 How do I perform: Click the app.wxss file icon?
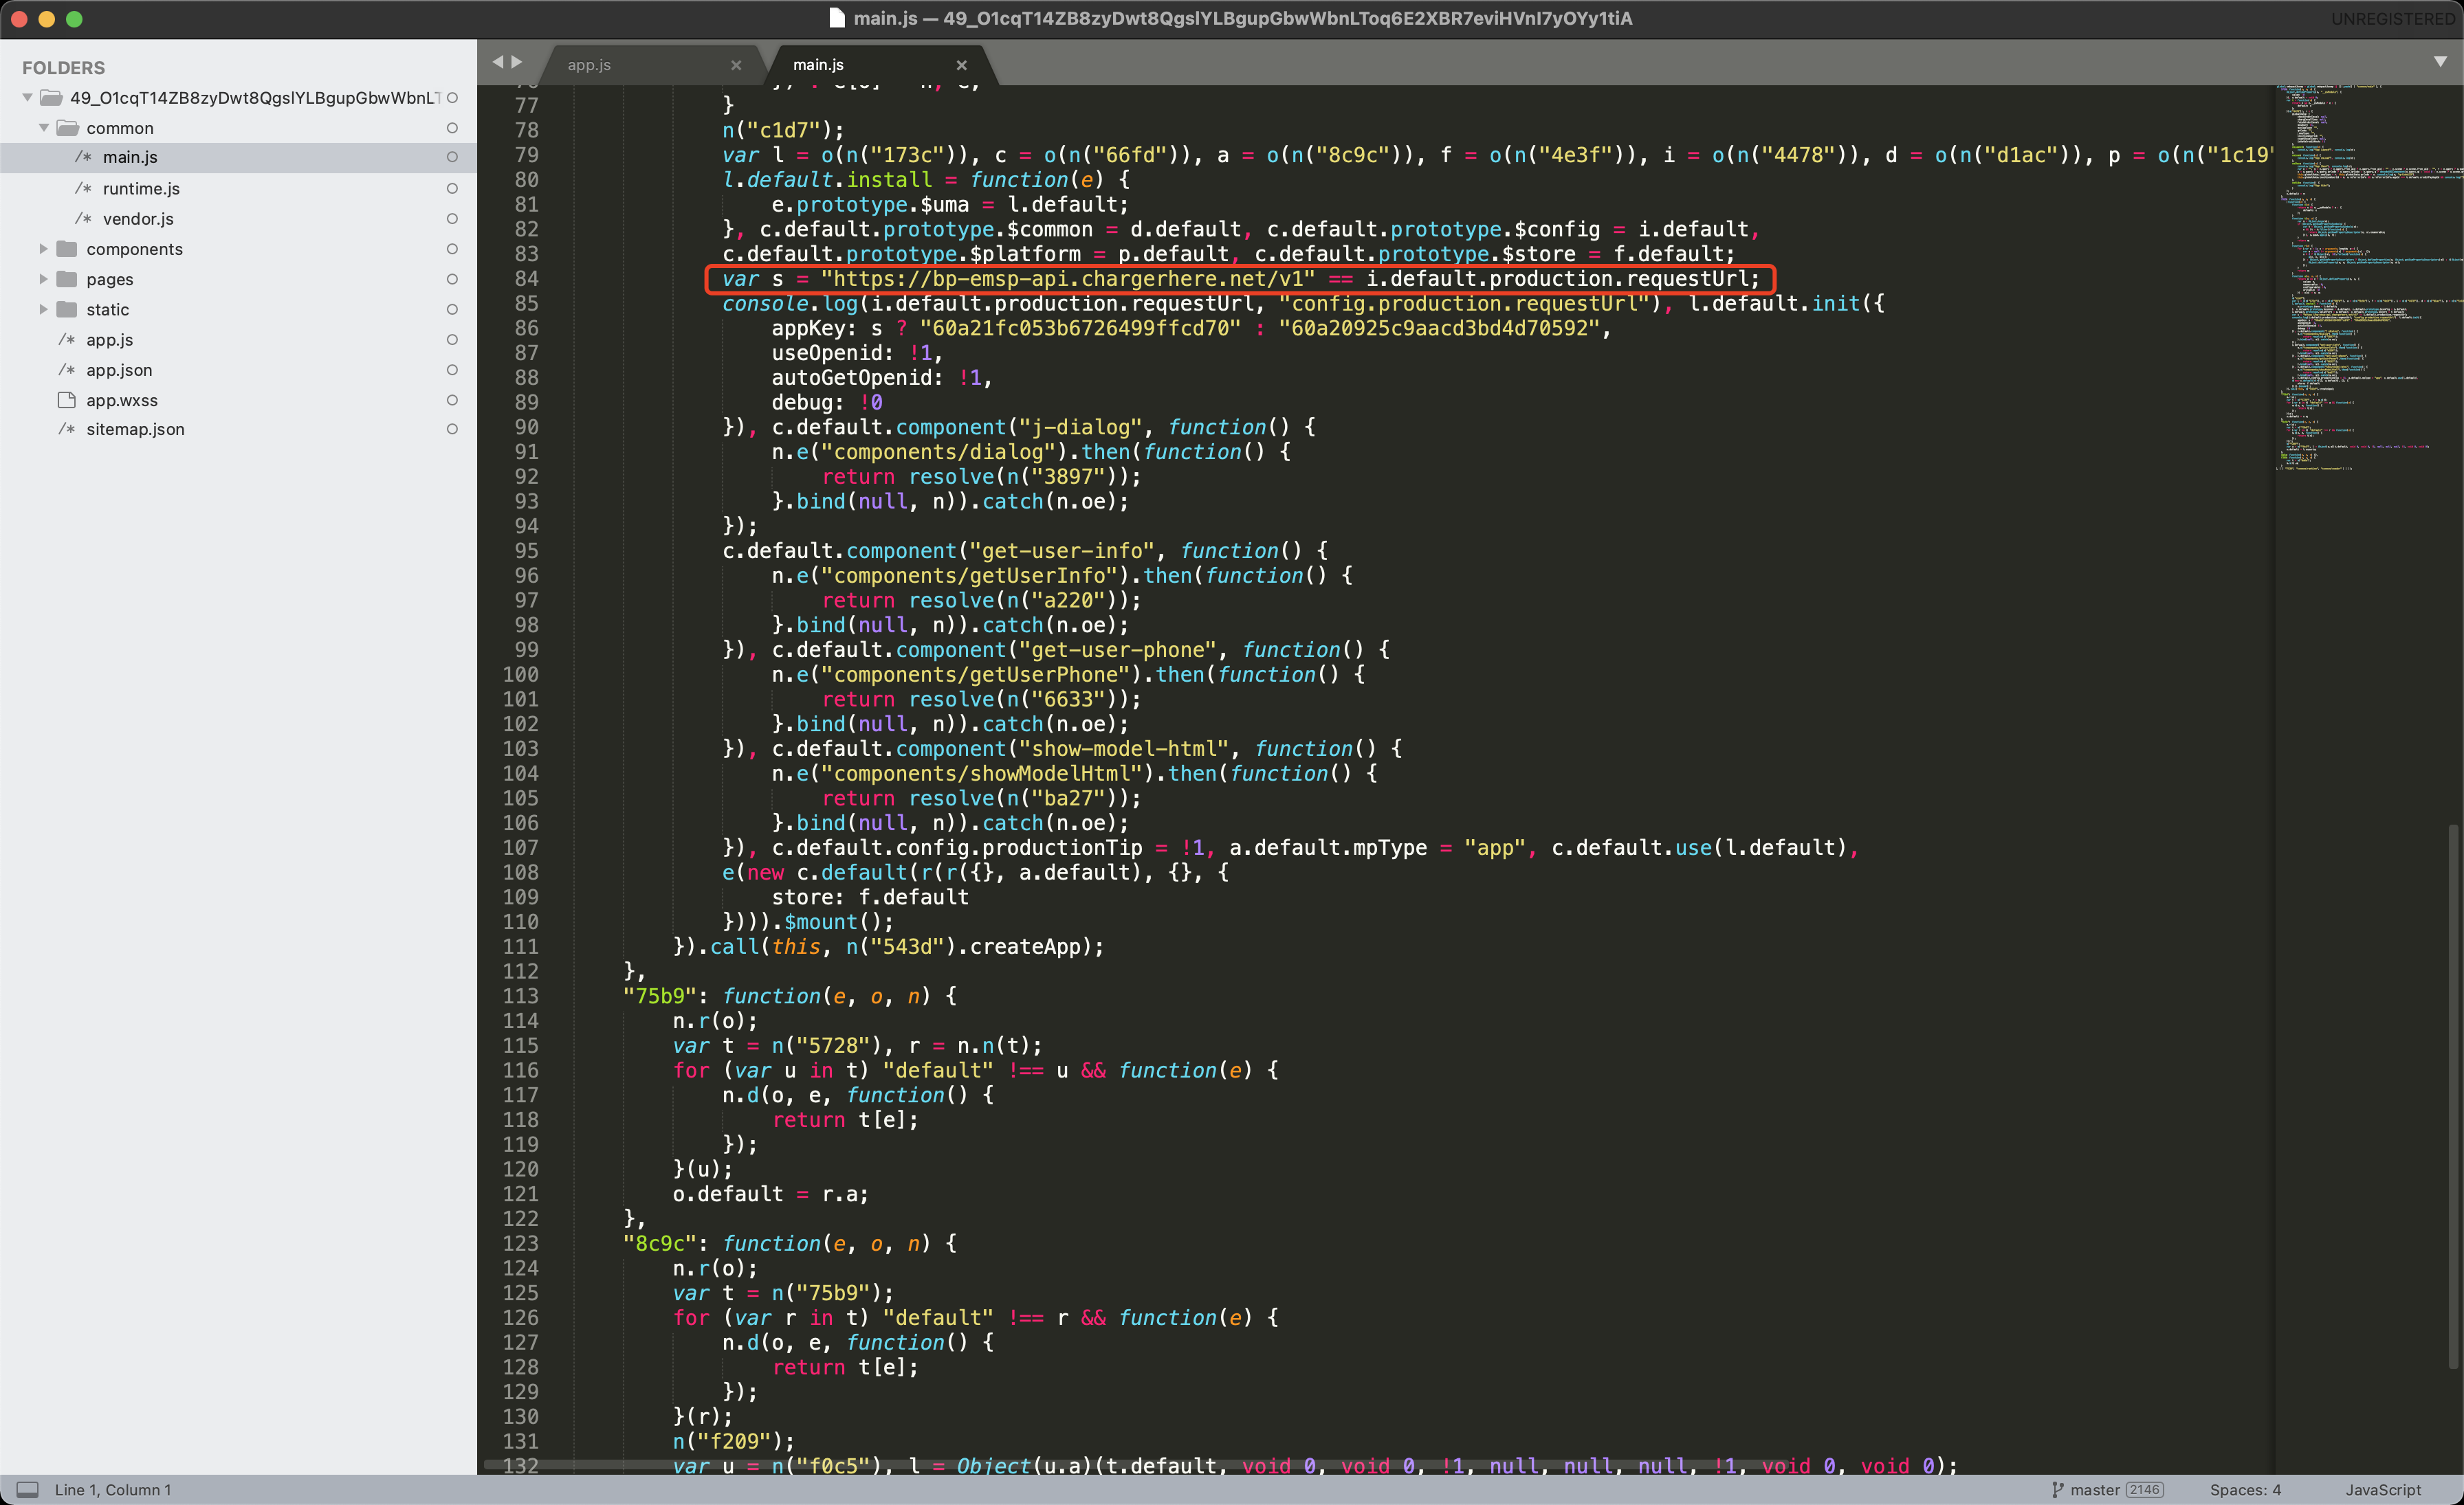(x=67, y=400)
